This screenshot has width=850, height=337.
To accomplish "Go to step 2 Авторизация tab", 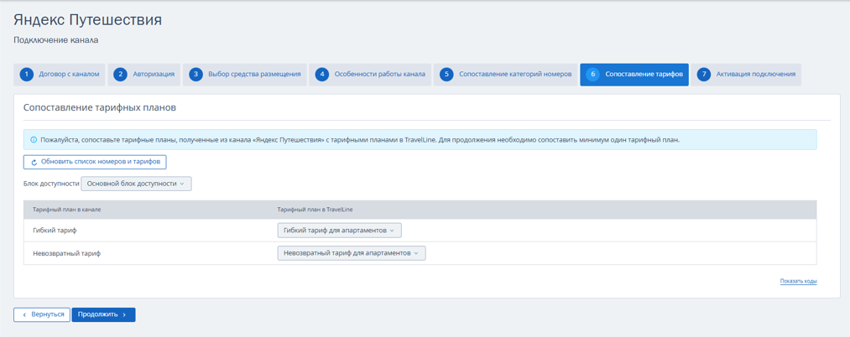I will click(143, 75).
